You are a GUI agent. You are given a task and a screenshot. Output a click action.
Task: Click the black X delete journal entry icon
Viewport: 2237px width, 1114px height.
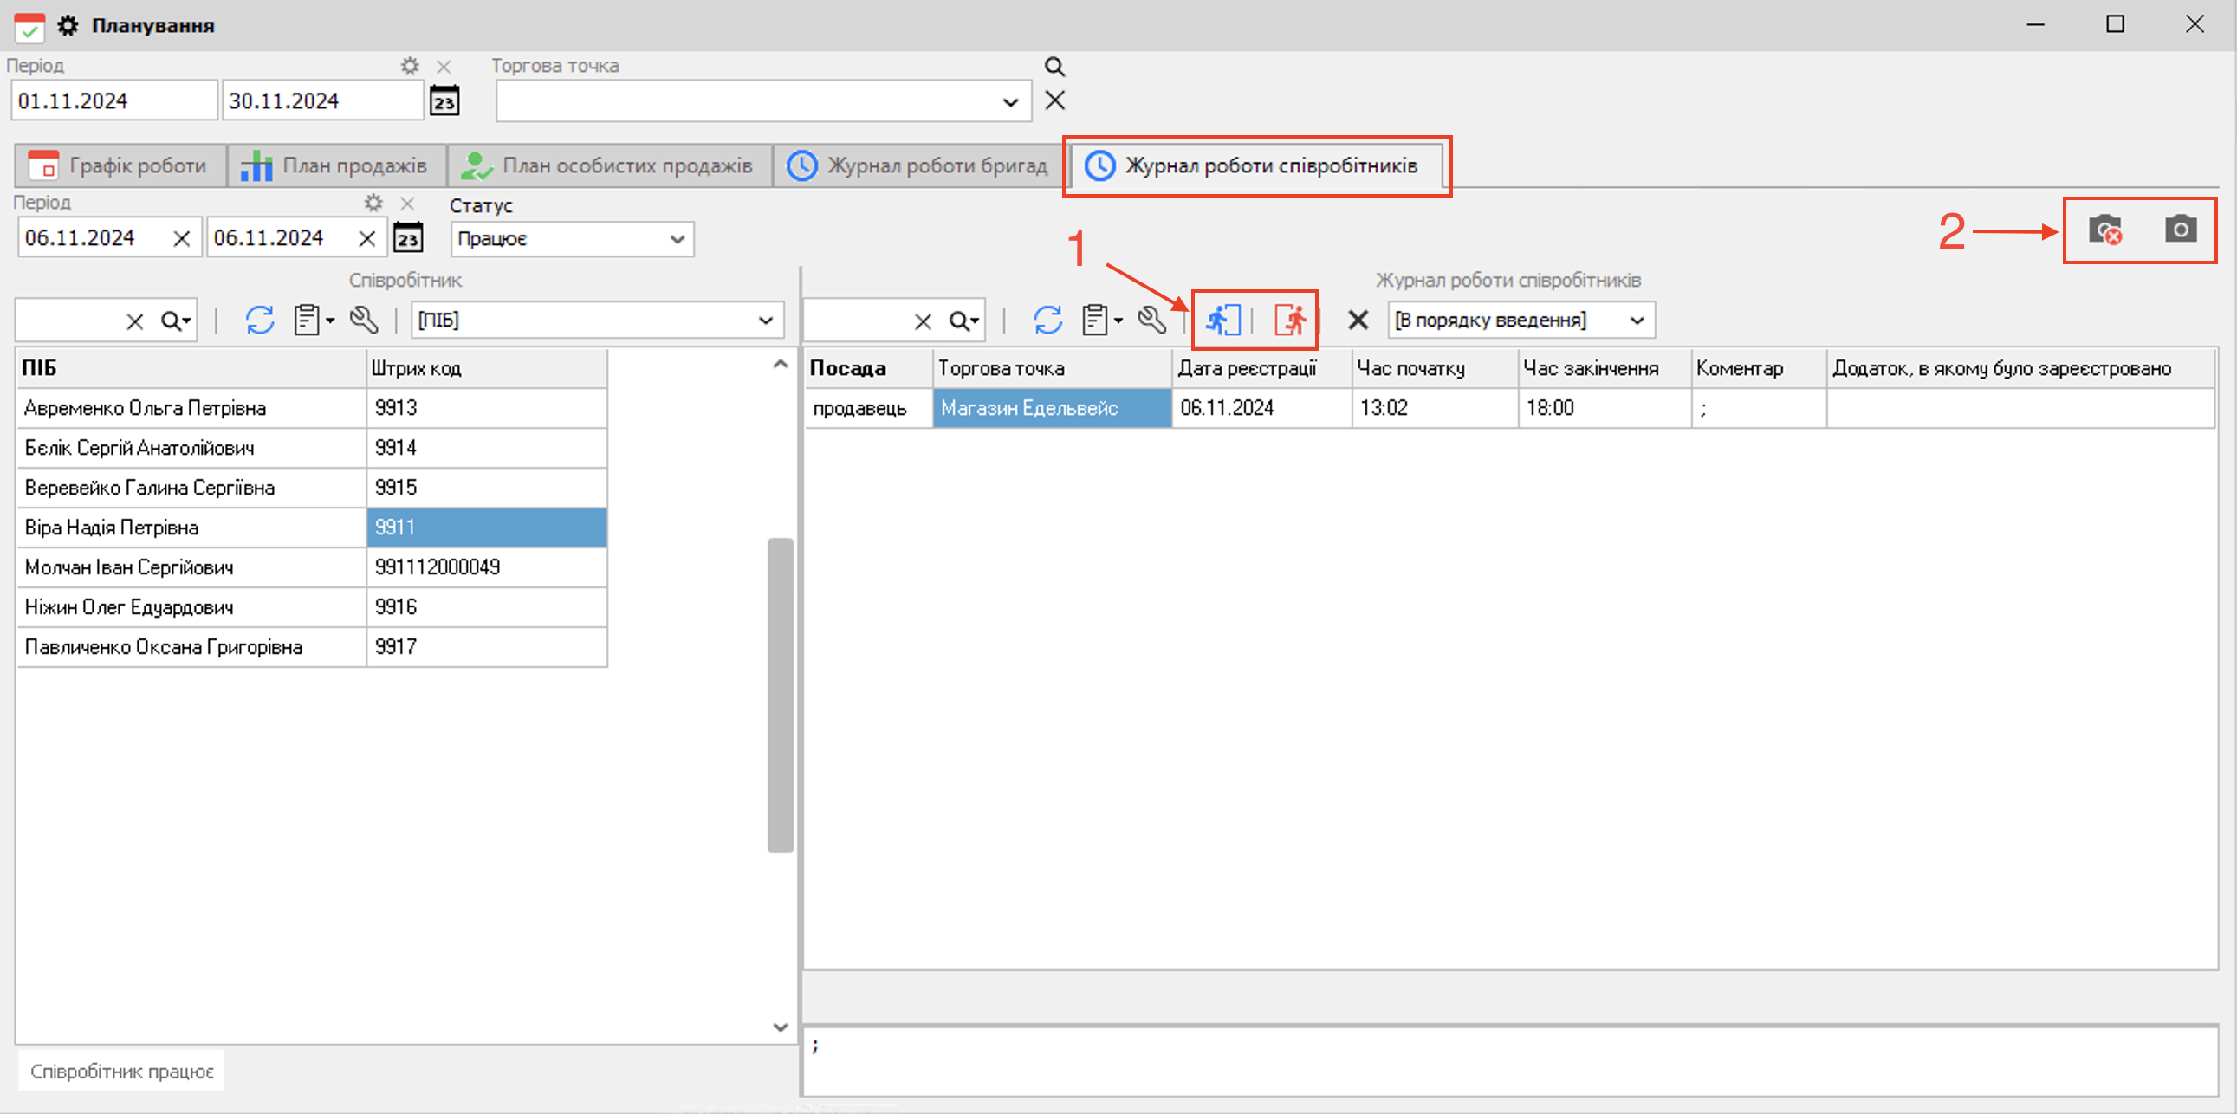[x=1358, y=321]
